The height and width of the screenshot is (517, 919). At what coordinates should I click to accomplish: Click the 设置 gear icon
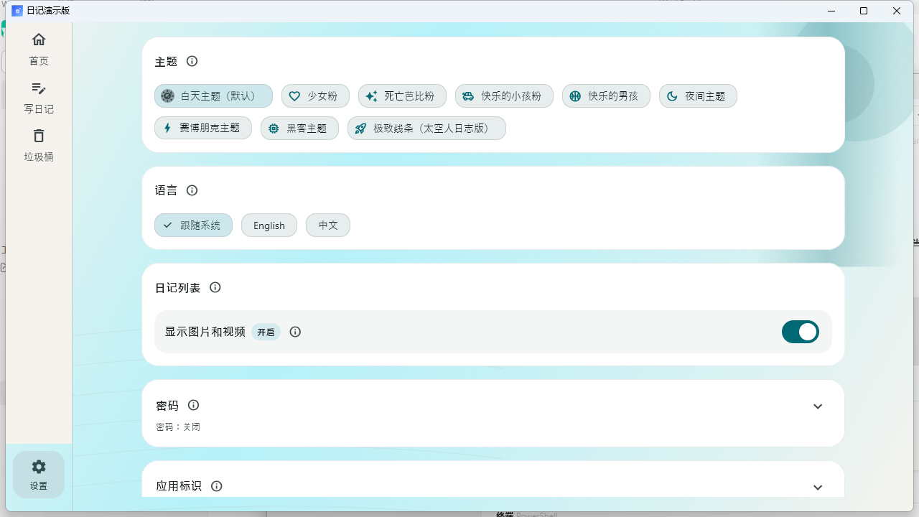pyautogui.click(x=39, y=466)
